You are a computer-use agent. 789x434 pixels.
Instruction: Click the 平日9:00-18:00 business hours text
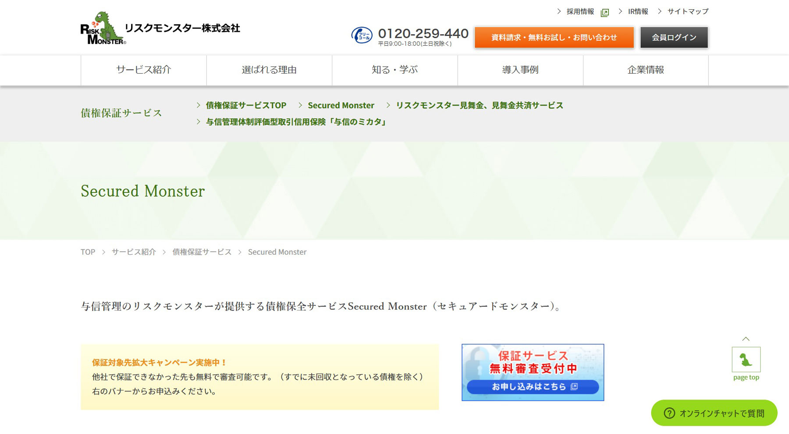tap(415, 44)
